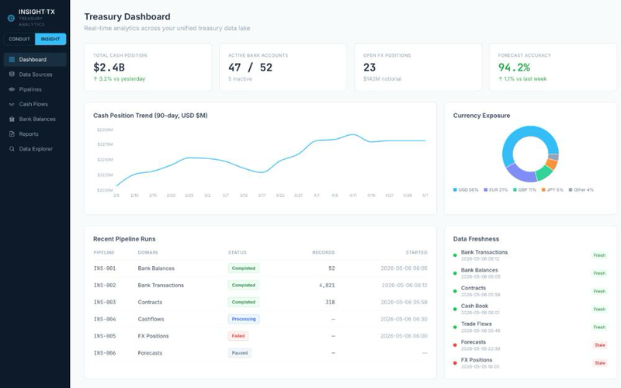The height and width of the screenshot is (388, 621).
Task: Click the USD 58% legend swatch
Action: [455, 189]
